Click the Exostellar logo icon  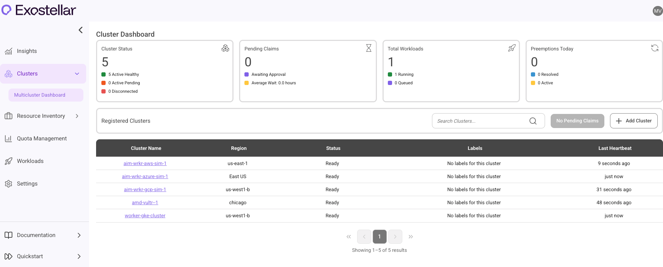6,10
